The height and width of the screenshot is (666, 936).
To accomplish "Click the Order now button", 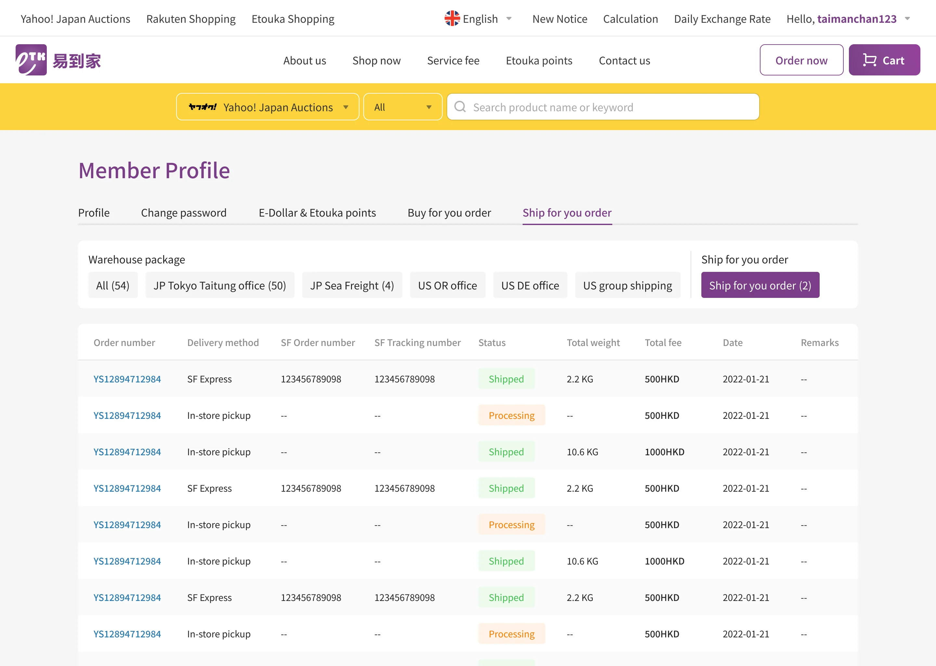I will 801,60.
